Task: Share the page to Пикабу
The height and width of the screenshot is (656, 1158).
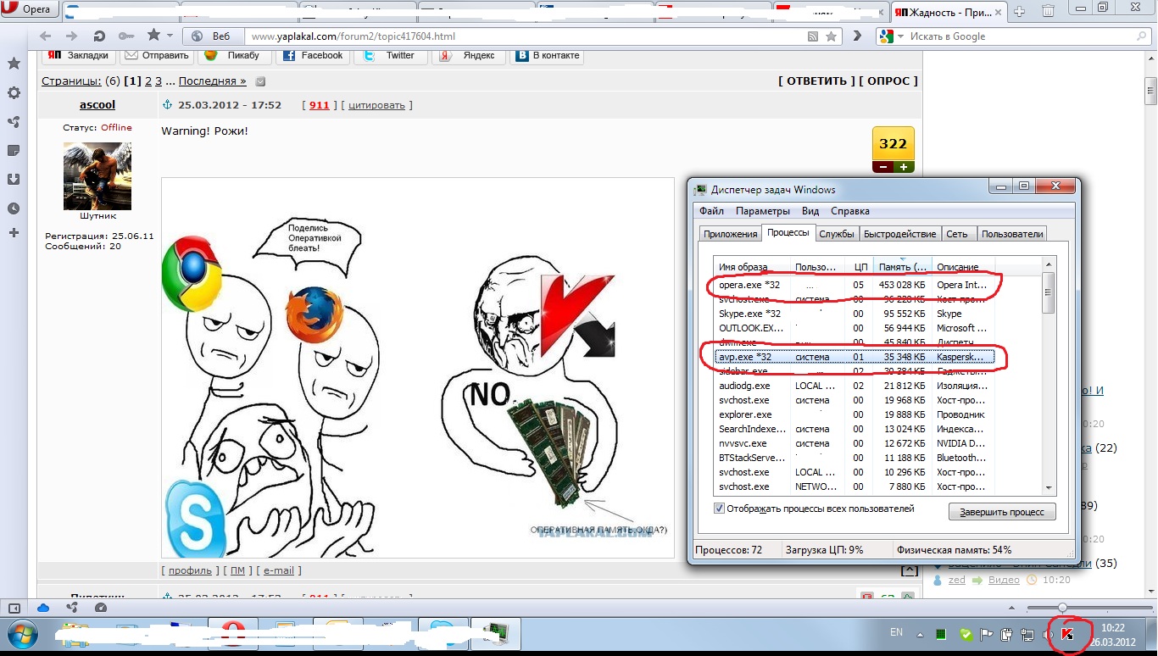Action: click(x=234, y=55)
